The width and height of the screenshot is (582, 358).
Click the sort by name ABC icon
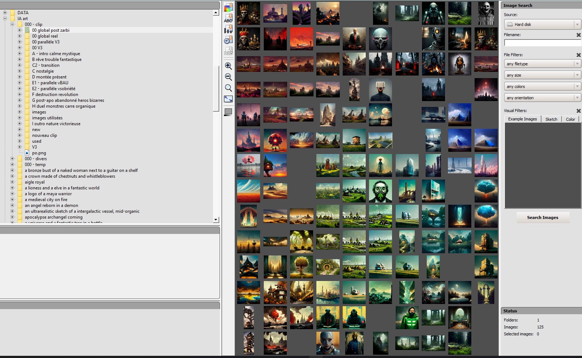pyautogui.click(x=228, y=18)
